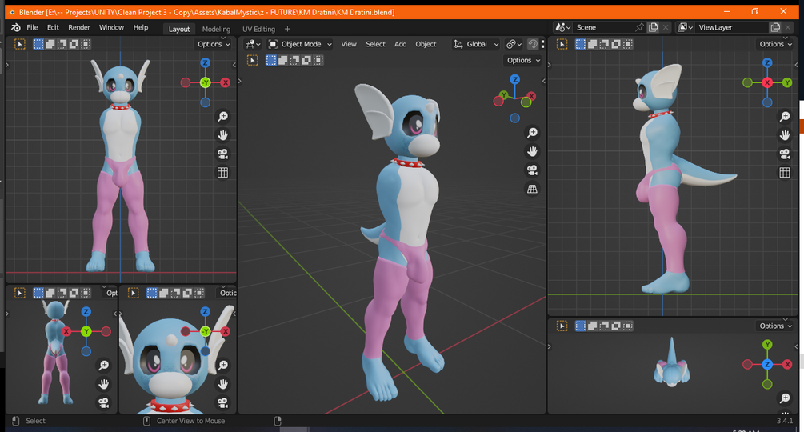804x432 pixels.
Task: Open the pivot point link dropdown
Action: (514, 44)
